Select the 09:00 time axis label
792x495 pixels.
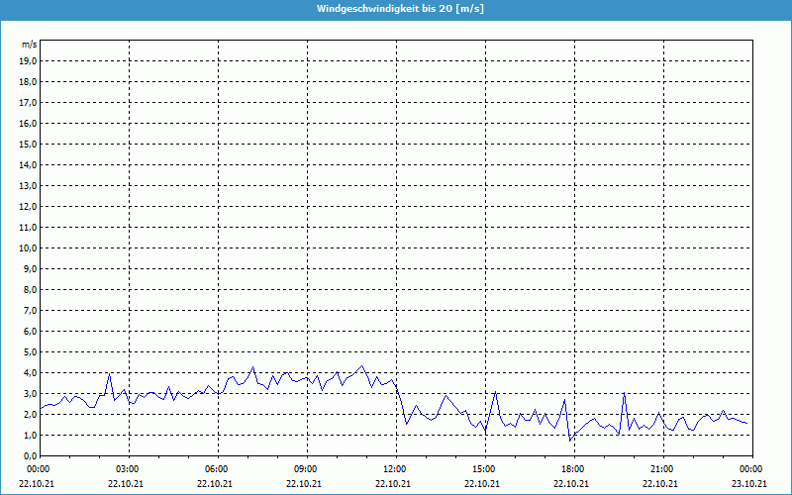tap(306, 469)
